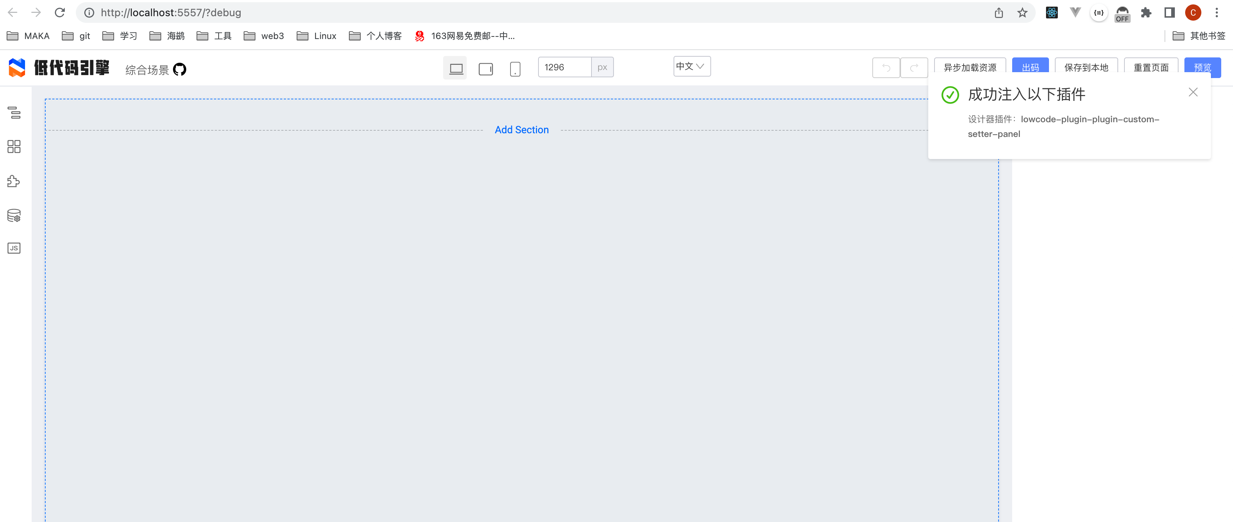Click the undo arrow button
Screen dimensions: 1233x522
[x=886, y=67]
